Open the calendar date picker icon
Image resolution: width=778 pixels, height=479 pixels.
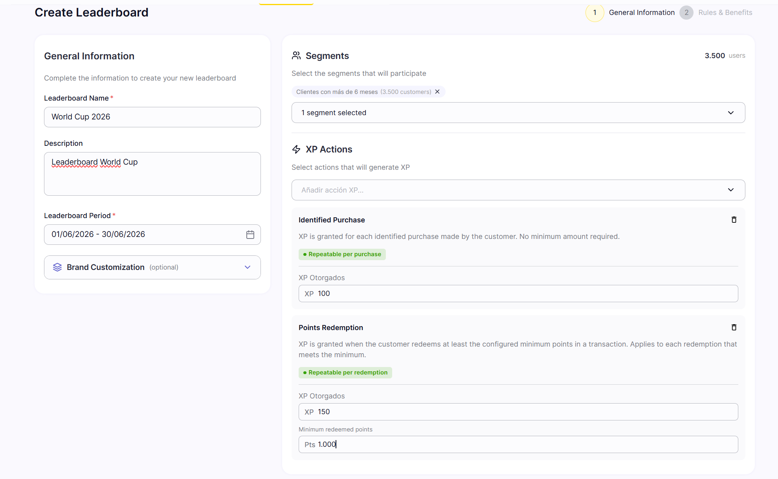pyautogui.click(x=250, y=235)
